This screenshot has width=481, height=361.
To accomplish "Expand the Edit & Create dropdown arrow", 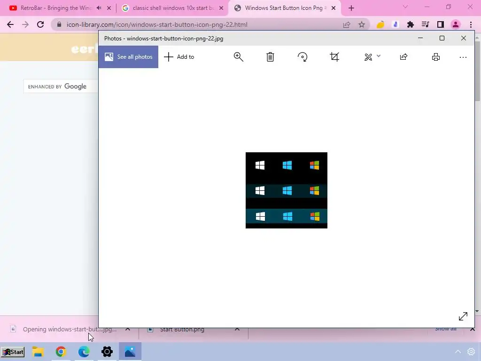I will [x=379, y=56].
